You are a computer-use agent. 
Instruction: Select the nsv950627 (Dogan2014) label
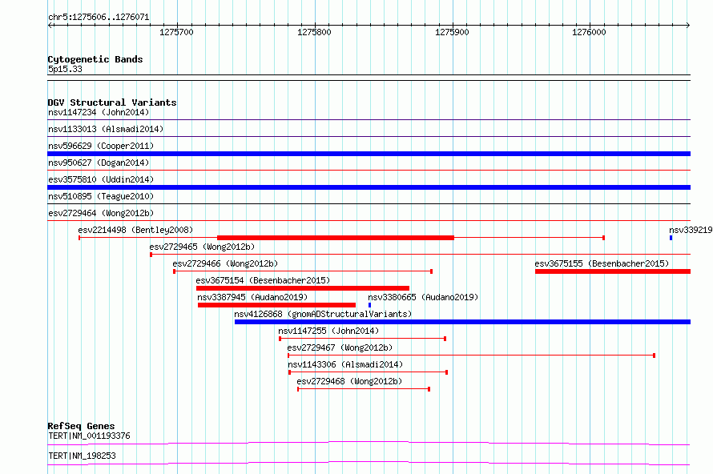99,163
